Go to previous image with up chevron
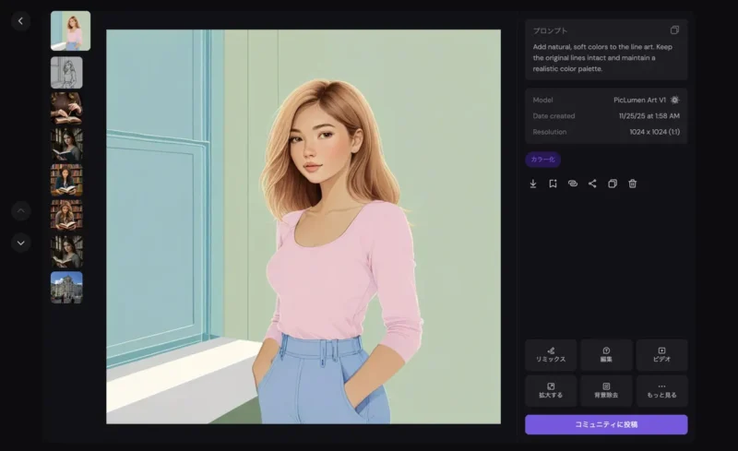 21,211
